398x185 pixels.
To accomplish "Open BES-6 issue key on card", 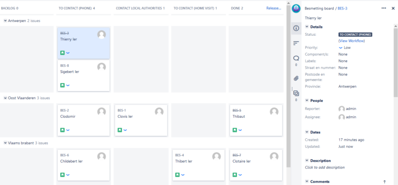I will pyautogui.click(x=65, y=155).
